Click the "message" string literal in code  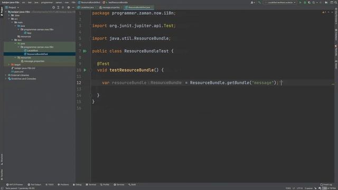(262, 83)
